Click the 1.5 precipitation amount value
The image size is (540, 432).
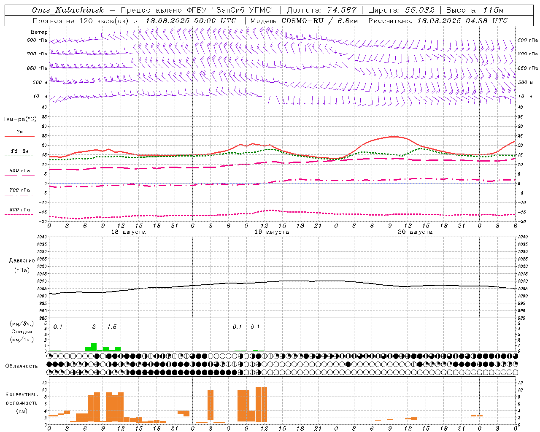[112, 327]
